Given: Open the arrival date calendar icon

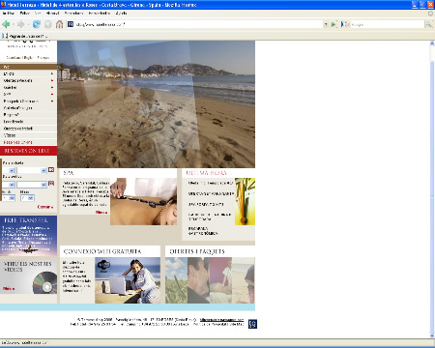Looking at the screenshot, I should pos(51,170).
